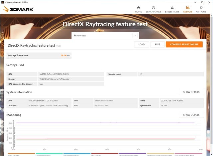This screenshot has height=156, width=213.
Task: Click the orange legend bar under the chart
Action: (21, 154)
